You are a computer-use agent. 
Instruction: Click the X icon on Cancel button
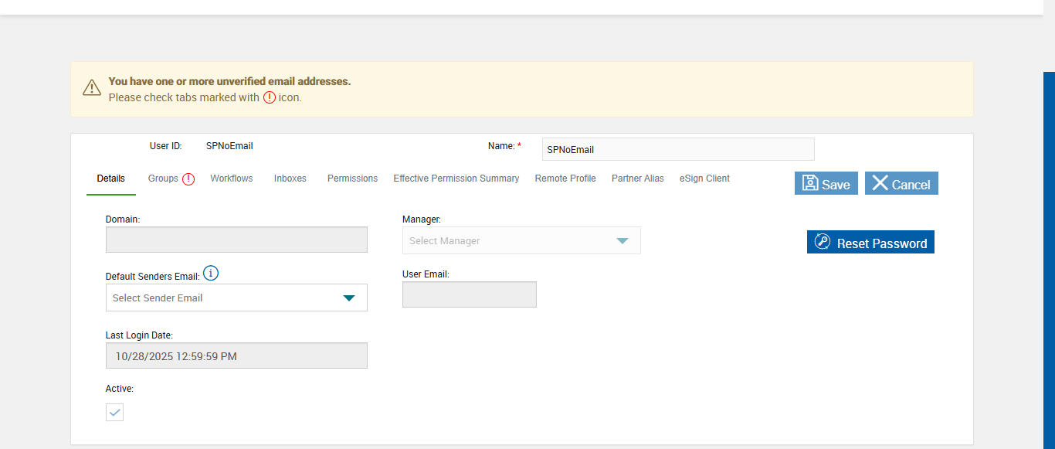pos(880,183)
